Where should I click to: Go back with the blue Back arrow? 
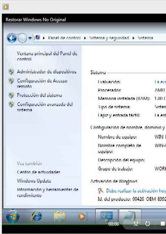coord(12,38)
